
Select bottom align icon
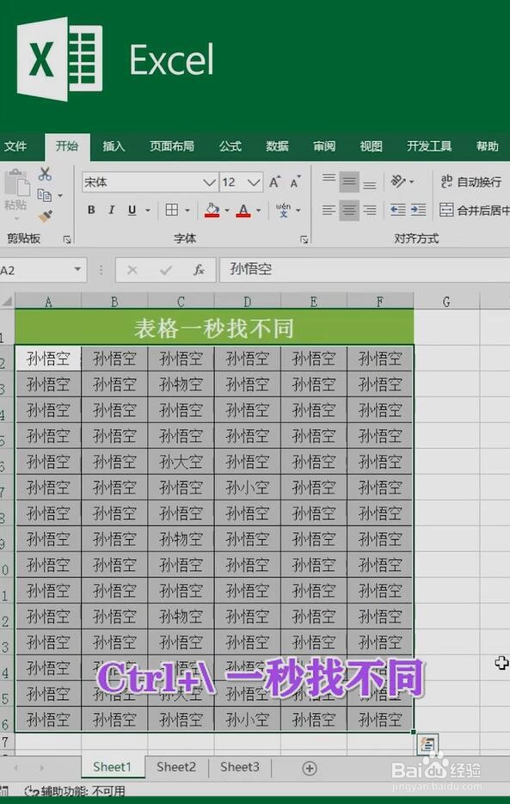pos(370,185)
